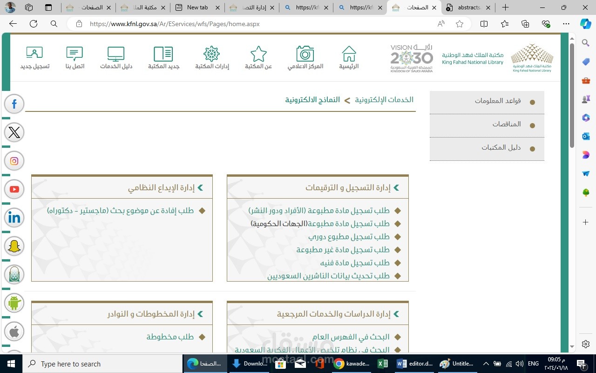
Task: Click the King Fahad National Library logo
Action: (x=532, y=58)
